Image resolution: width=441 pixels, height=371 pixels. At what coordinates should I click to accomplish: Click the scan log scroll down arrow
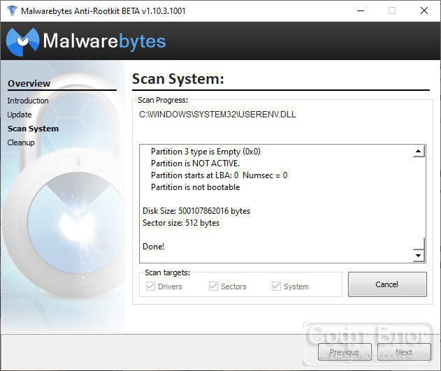click(x=419, y=256)
